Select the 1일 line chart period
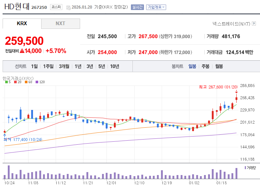 point(34,66)
